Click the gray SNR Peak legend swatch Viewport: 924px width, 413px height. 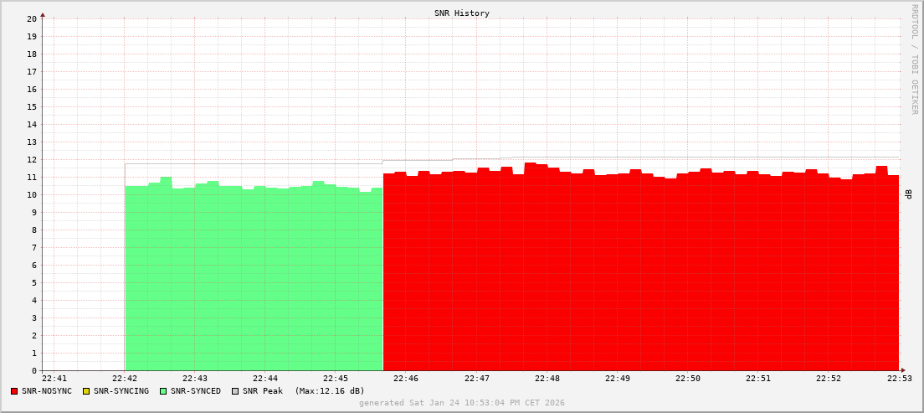[x=234, y=391]
